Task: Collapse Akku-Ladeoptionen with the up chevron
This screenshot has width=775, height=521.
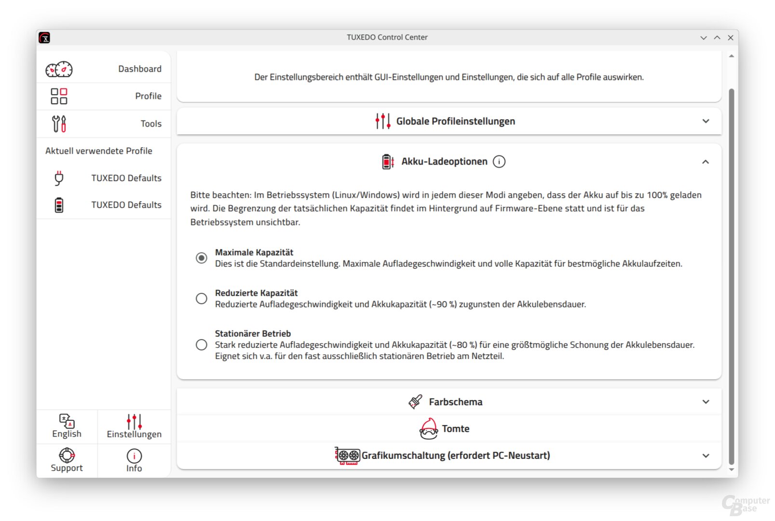Action: [706, 162]
